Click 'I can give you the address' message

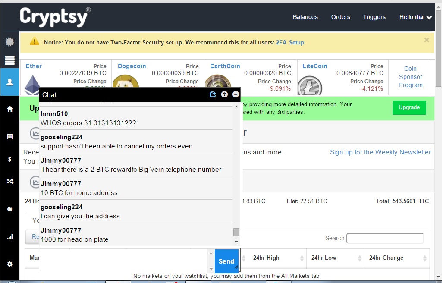click(x=80, y=216)
